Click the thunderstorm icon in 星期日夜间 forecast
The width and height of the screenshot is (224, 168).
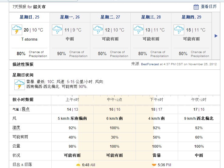tap(19, 85)
